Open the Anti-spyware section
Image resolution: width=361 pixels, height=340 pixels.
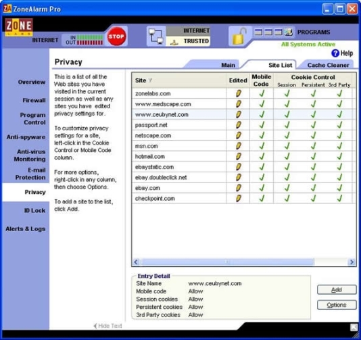pos(26,137)
